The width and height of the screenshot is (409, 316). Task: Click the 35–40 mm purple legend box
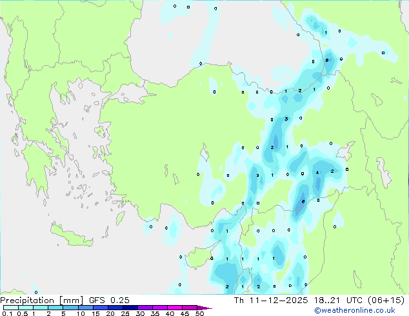[160, 308]
